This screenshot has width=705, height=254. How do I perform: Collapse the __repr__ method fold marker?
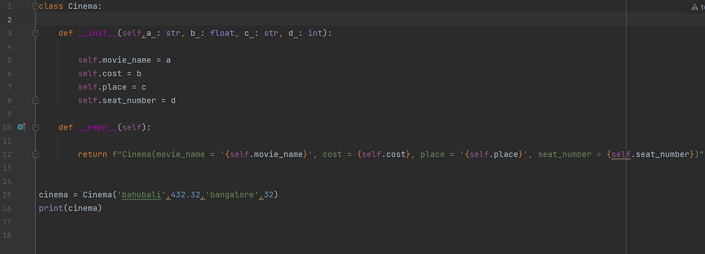tap(35, 127)
